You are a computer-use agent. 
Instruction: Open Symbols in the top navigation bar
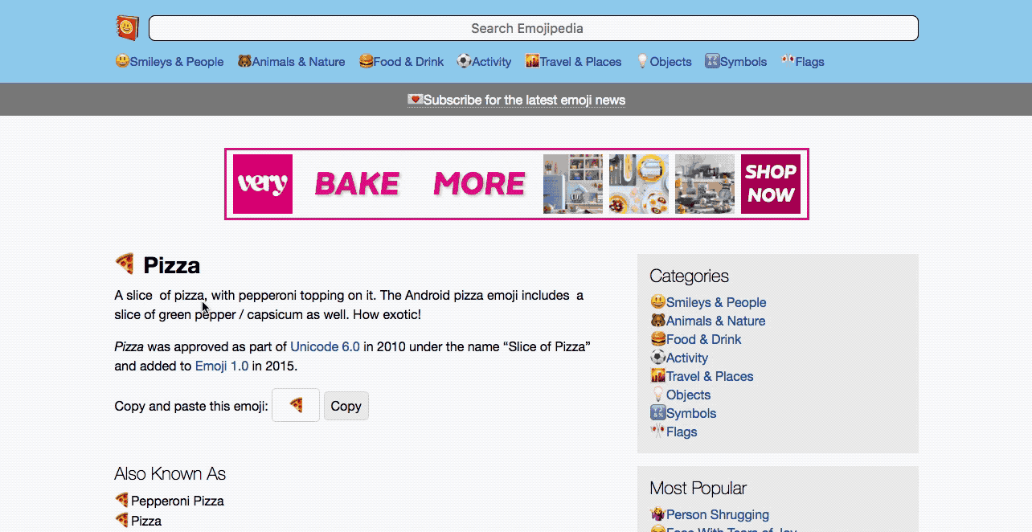(x=735, y=61)
